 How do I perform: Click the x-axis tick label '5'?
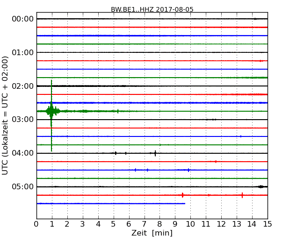(114, 224)
